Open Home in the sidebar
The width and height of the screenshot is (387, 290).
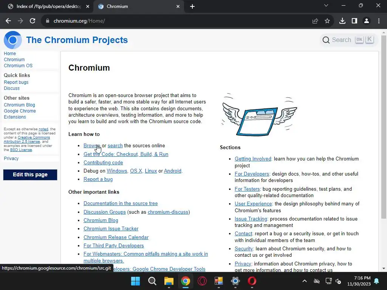click(10, 54)
